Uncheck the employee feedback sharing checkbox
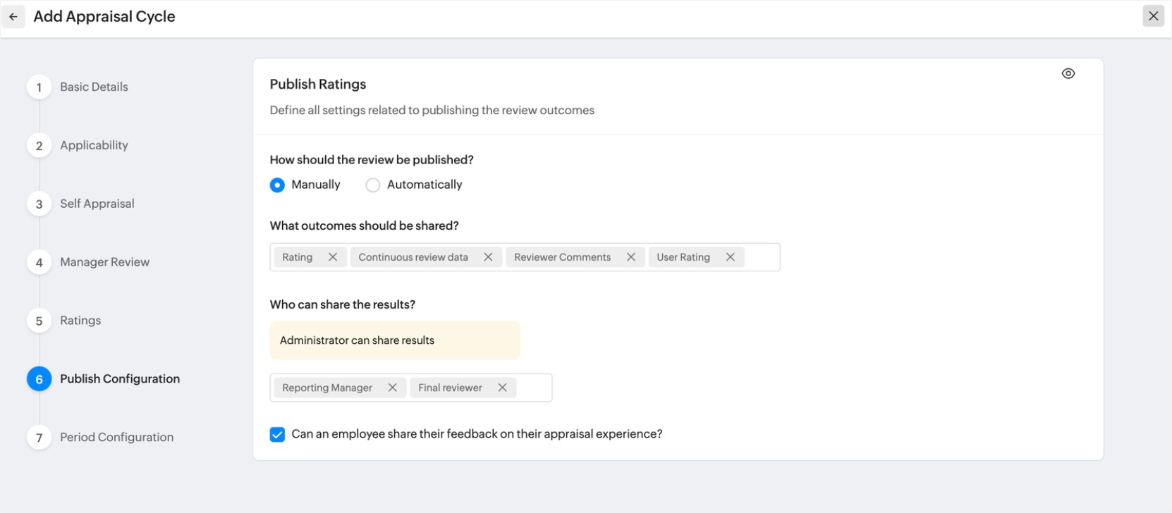Image resolution: width=1172 pixels, height=513 pixels. pos(278,434)
